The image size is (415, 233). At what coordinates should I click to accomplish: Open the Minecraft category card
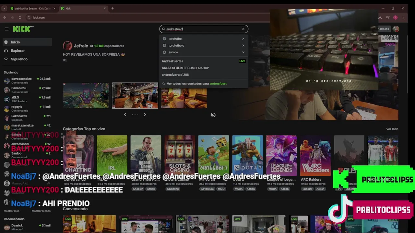coord(214,155)
